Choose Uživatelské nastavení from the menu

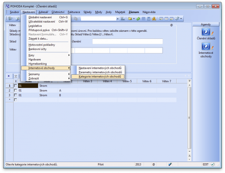pos(46,22)
